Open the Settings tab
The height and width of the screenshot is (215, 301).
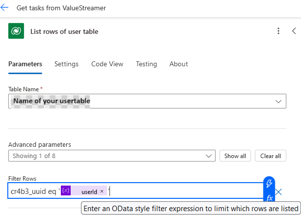click(x=66, y=64)
